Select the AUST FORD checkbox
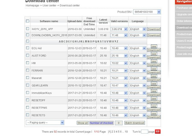 point(28,55)
